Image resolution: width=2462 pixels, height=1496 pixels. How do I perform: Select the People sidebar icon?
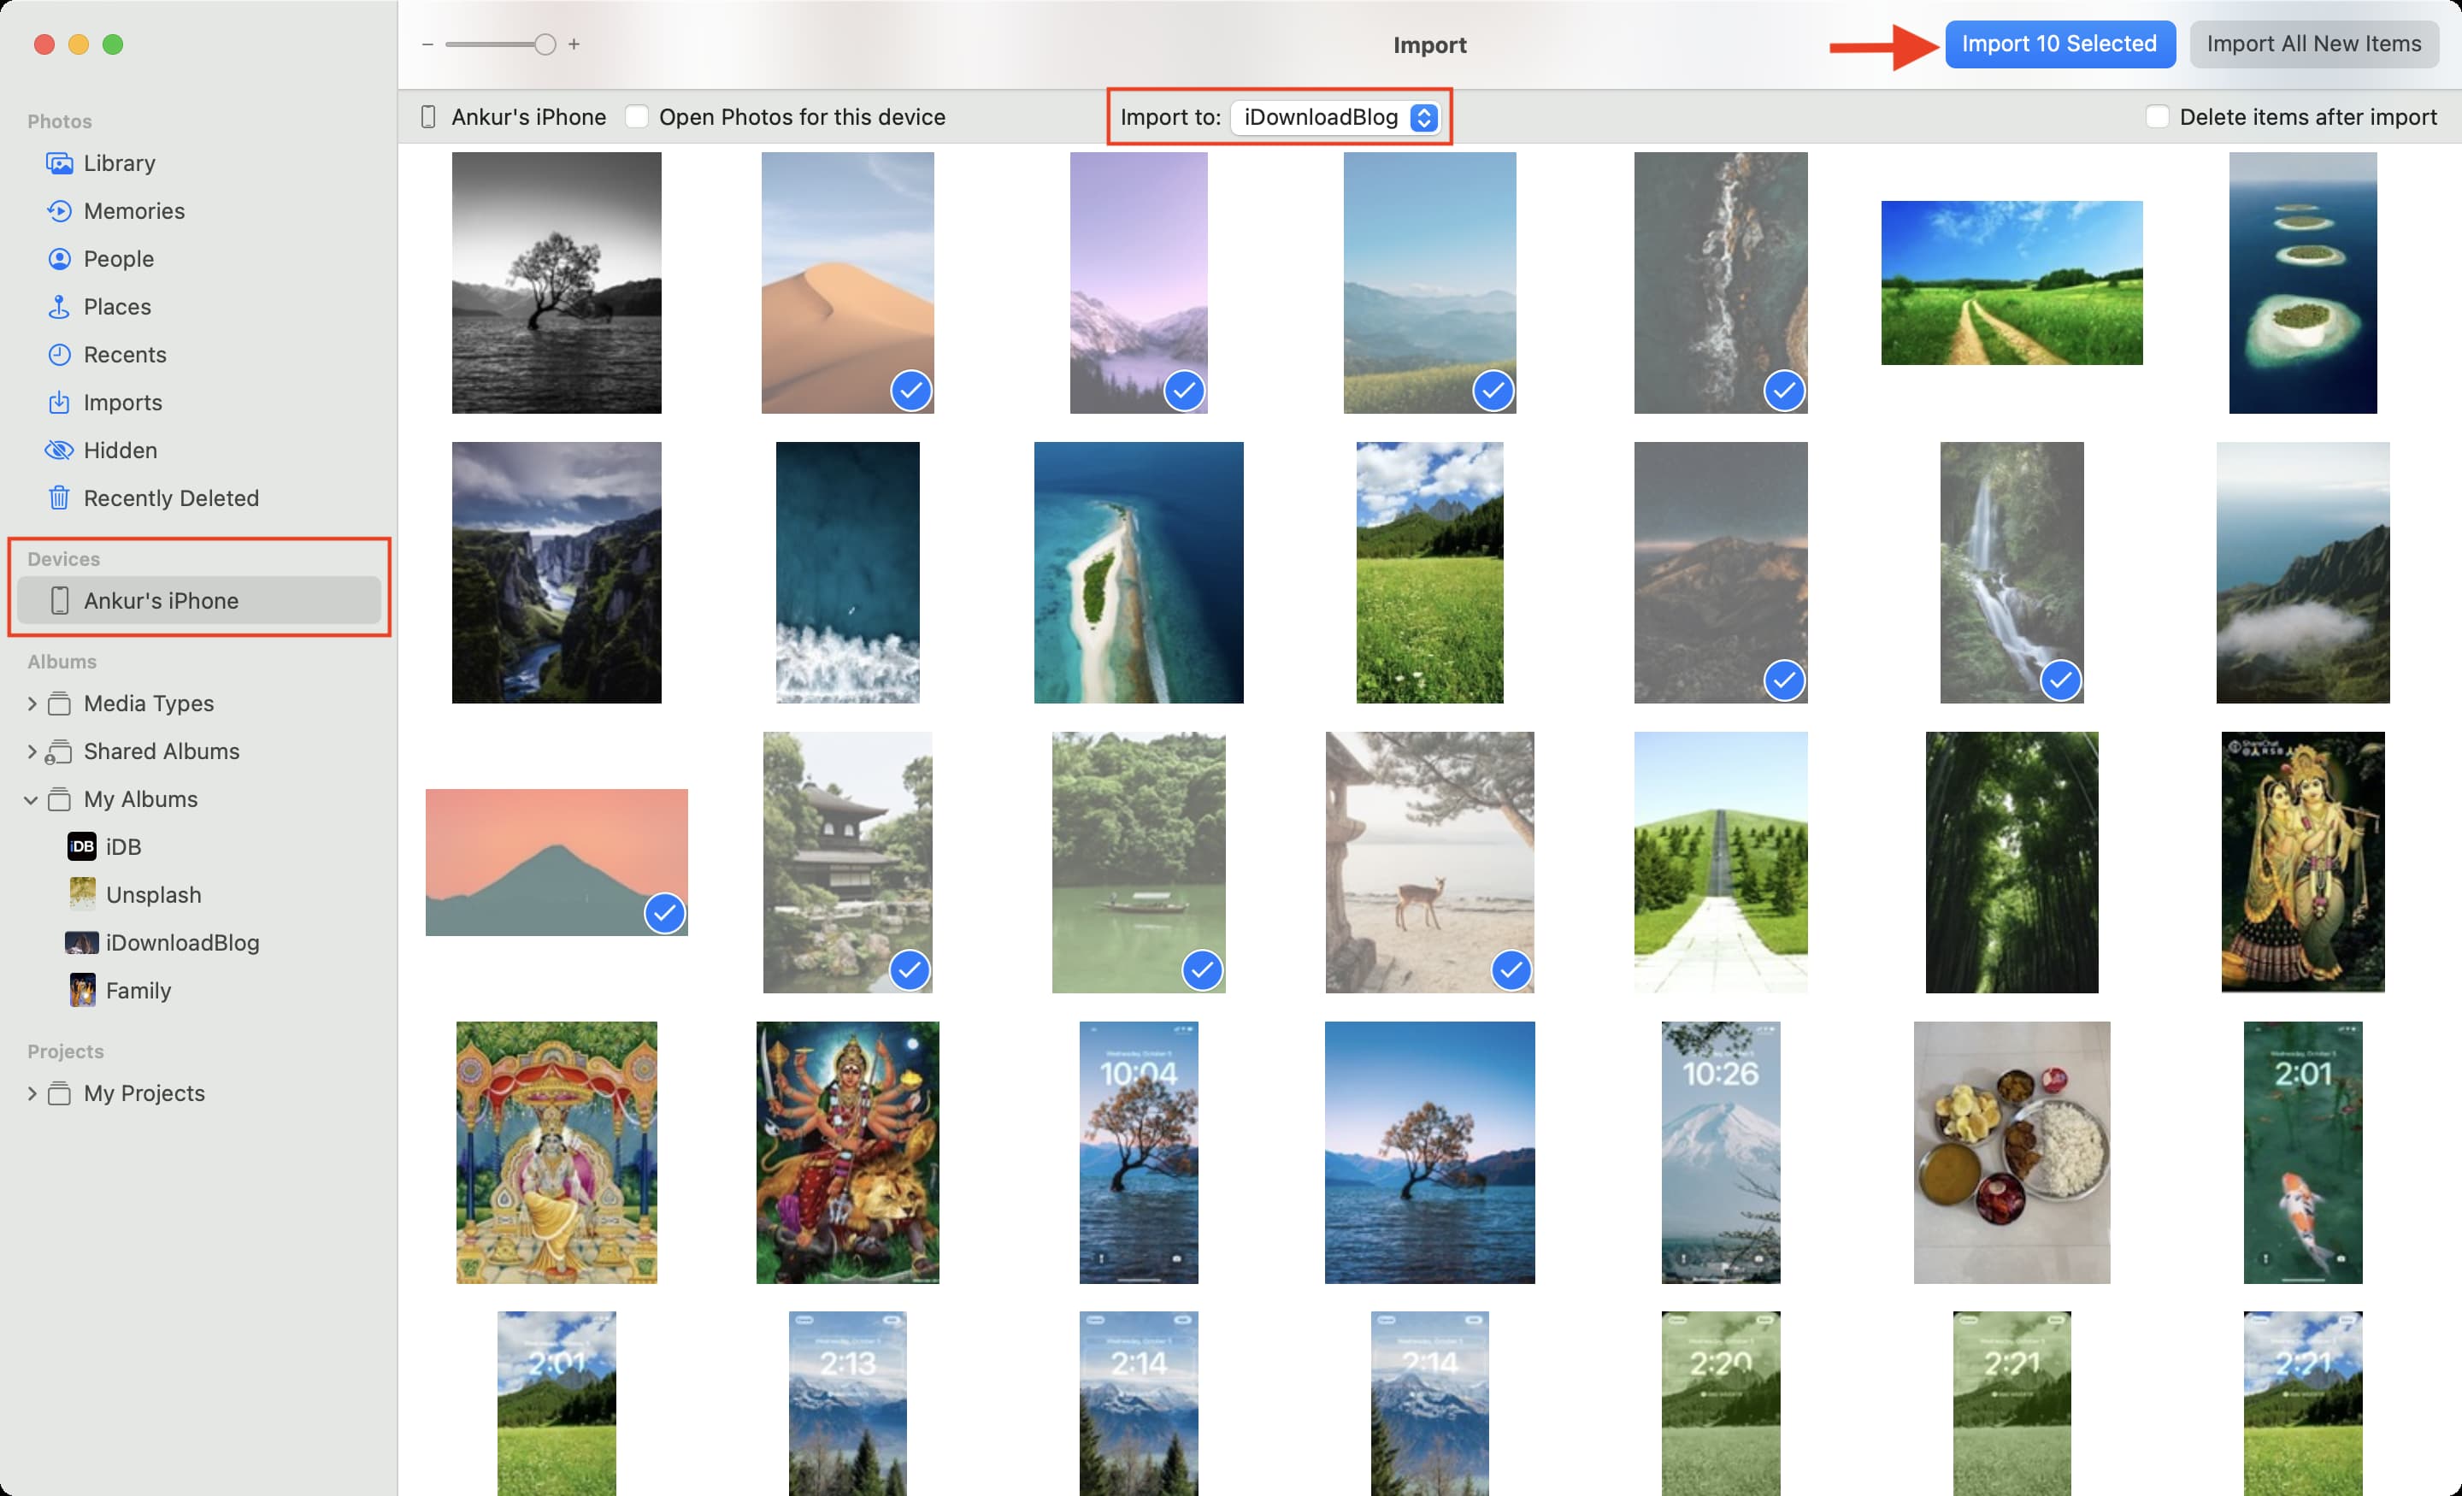pyautogui.click(x=60, y=259)
